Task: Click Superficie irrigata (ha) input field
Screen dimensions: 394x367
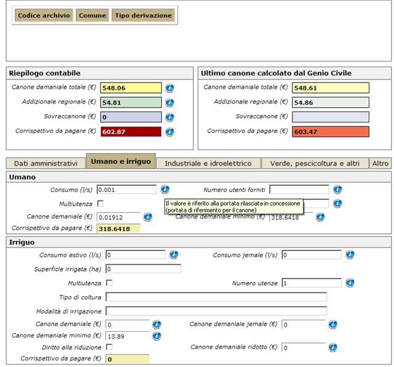Action: pos(143,269)
